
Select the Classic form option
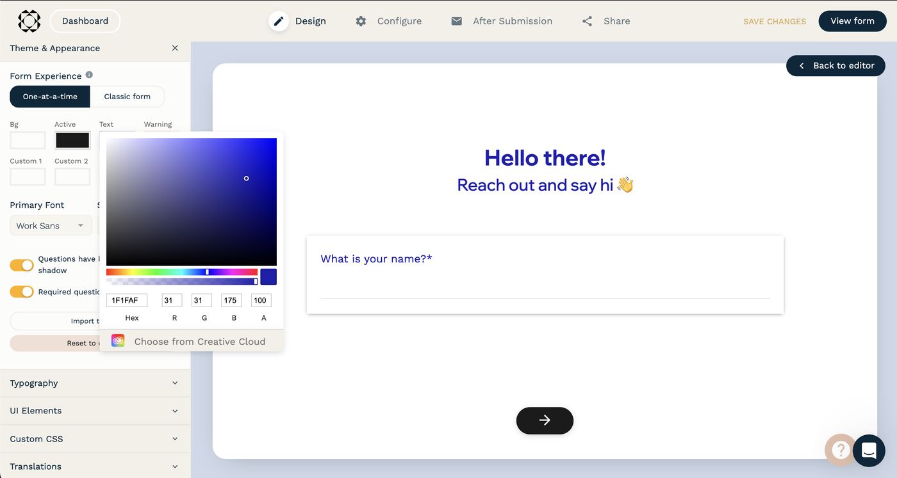coord(127,97)
